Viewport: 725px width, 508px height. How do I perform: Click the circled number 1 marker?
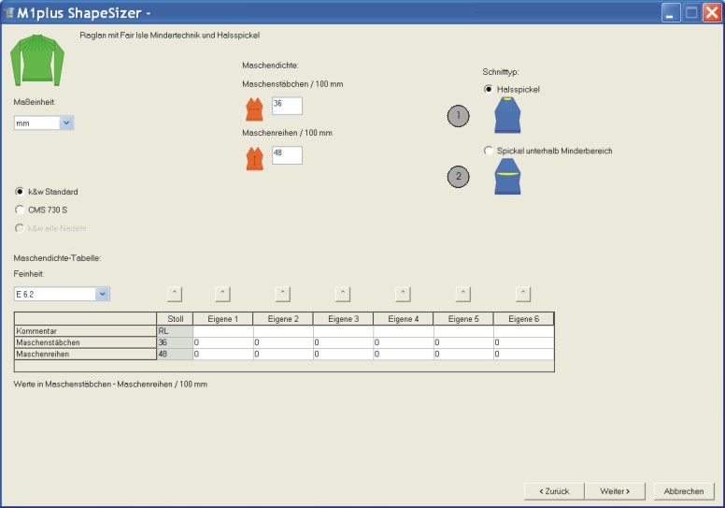pos(458,116)
